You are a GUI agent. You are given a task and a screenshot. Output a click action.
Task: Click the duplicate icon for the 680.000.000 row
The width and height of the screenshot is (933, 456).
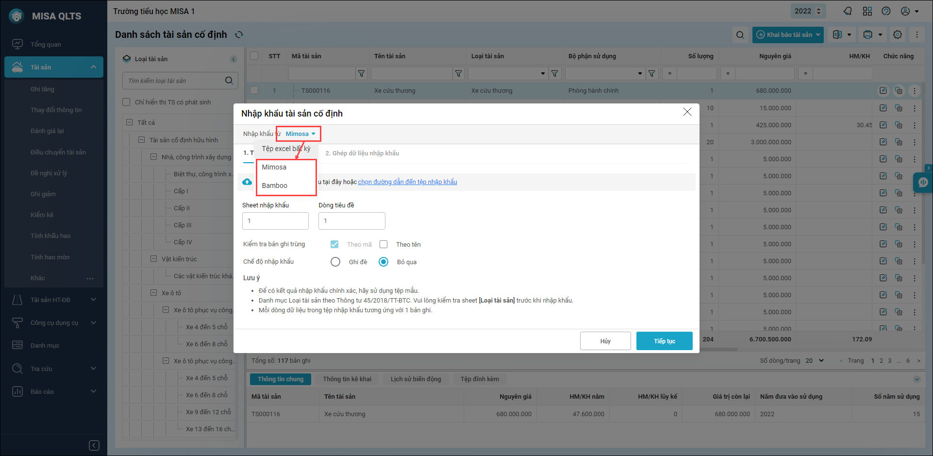coord(899,90)
